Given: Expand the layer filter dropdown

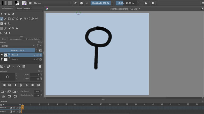Looking at the screenshot, I should pyautogui.click(x=38, y=46).
